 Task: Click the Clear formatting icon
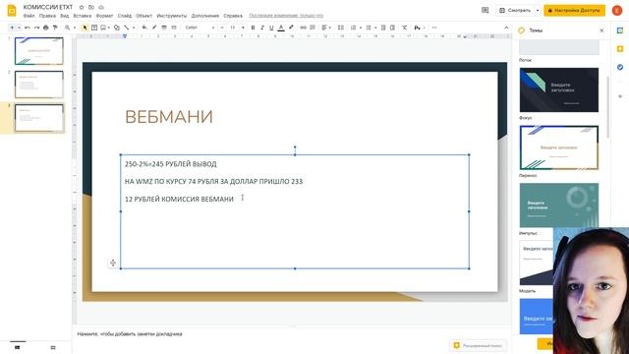click(404, 28)
